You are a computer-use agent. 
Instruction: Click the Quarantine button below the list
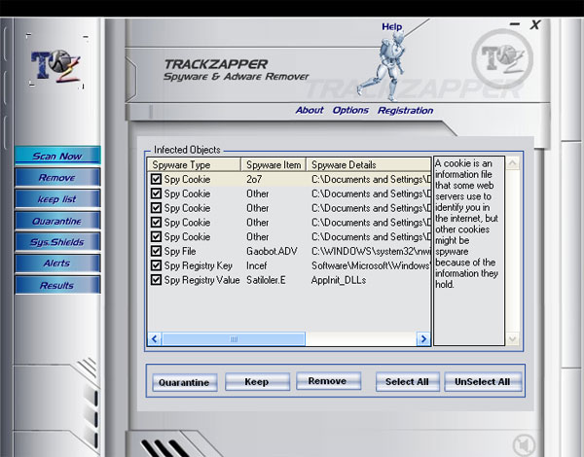pyautogui.click(x=185, y=382)
